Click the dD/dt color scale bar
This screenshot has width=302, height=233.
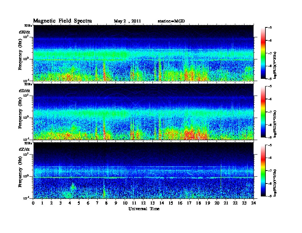(x=263, y=112)
